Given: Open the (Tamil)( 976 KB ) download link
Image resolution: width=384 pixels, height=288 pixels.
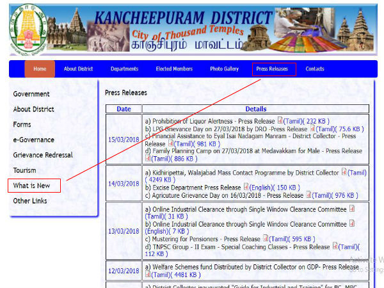Looking at the screenshot, I should click(335, 195).
